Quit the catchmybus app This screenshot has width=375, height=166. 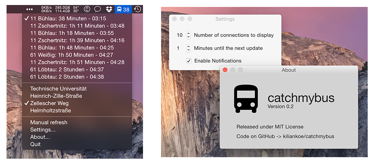click(77, 144)
